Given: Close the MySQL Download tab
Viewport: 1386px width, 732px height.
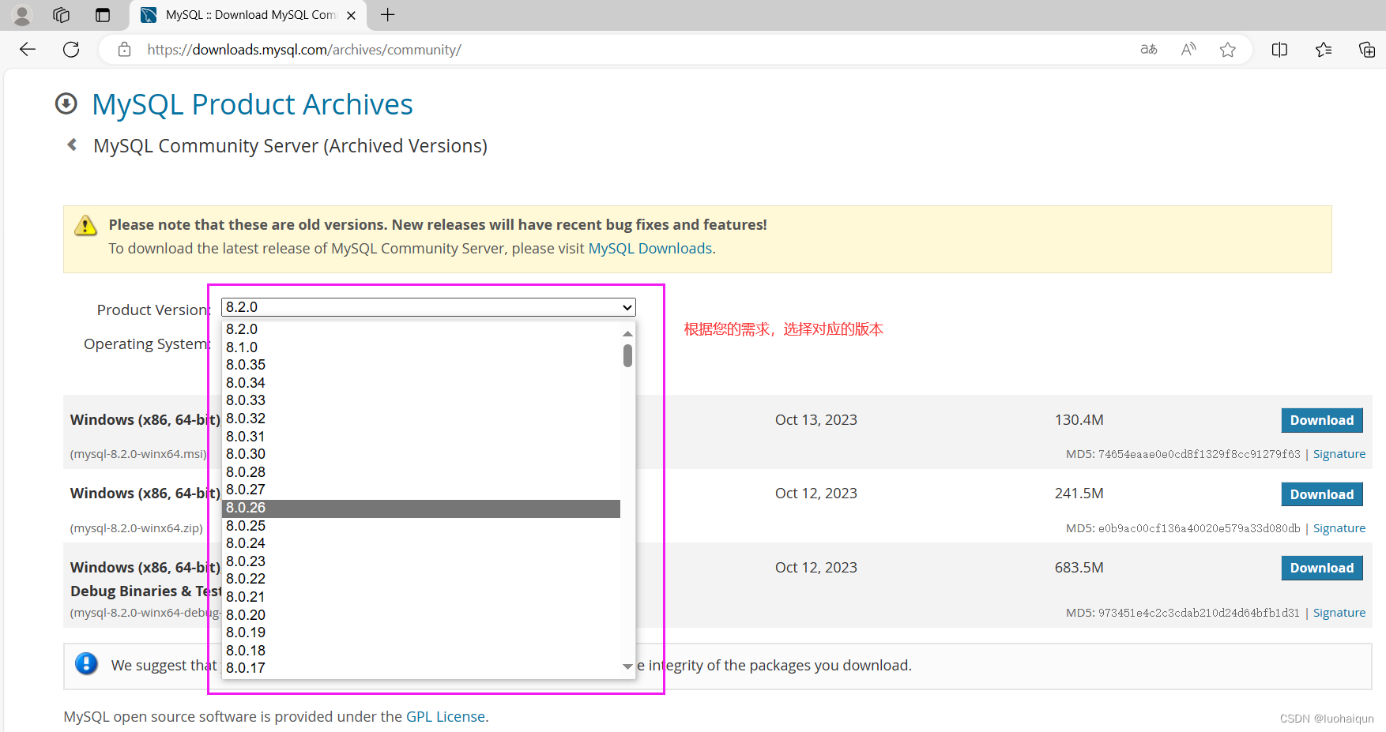Looking at the screenshot, I should tap(352, 15).
